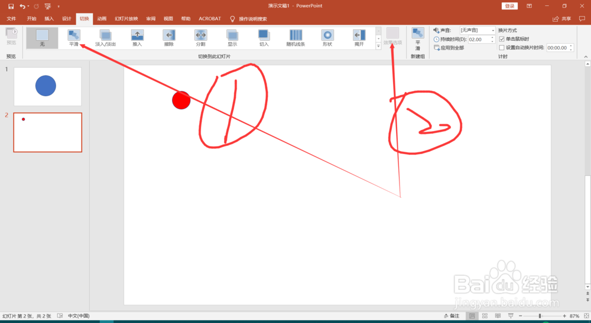Switch to the 动画 tab

[x=102, y=18]
